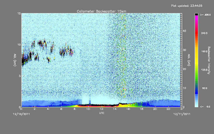Click the 4: hour tick on time axis

point(48,109)
